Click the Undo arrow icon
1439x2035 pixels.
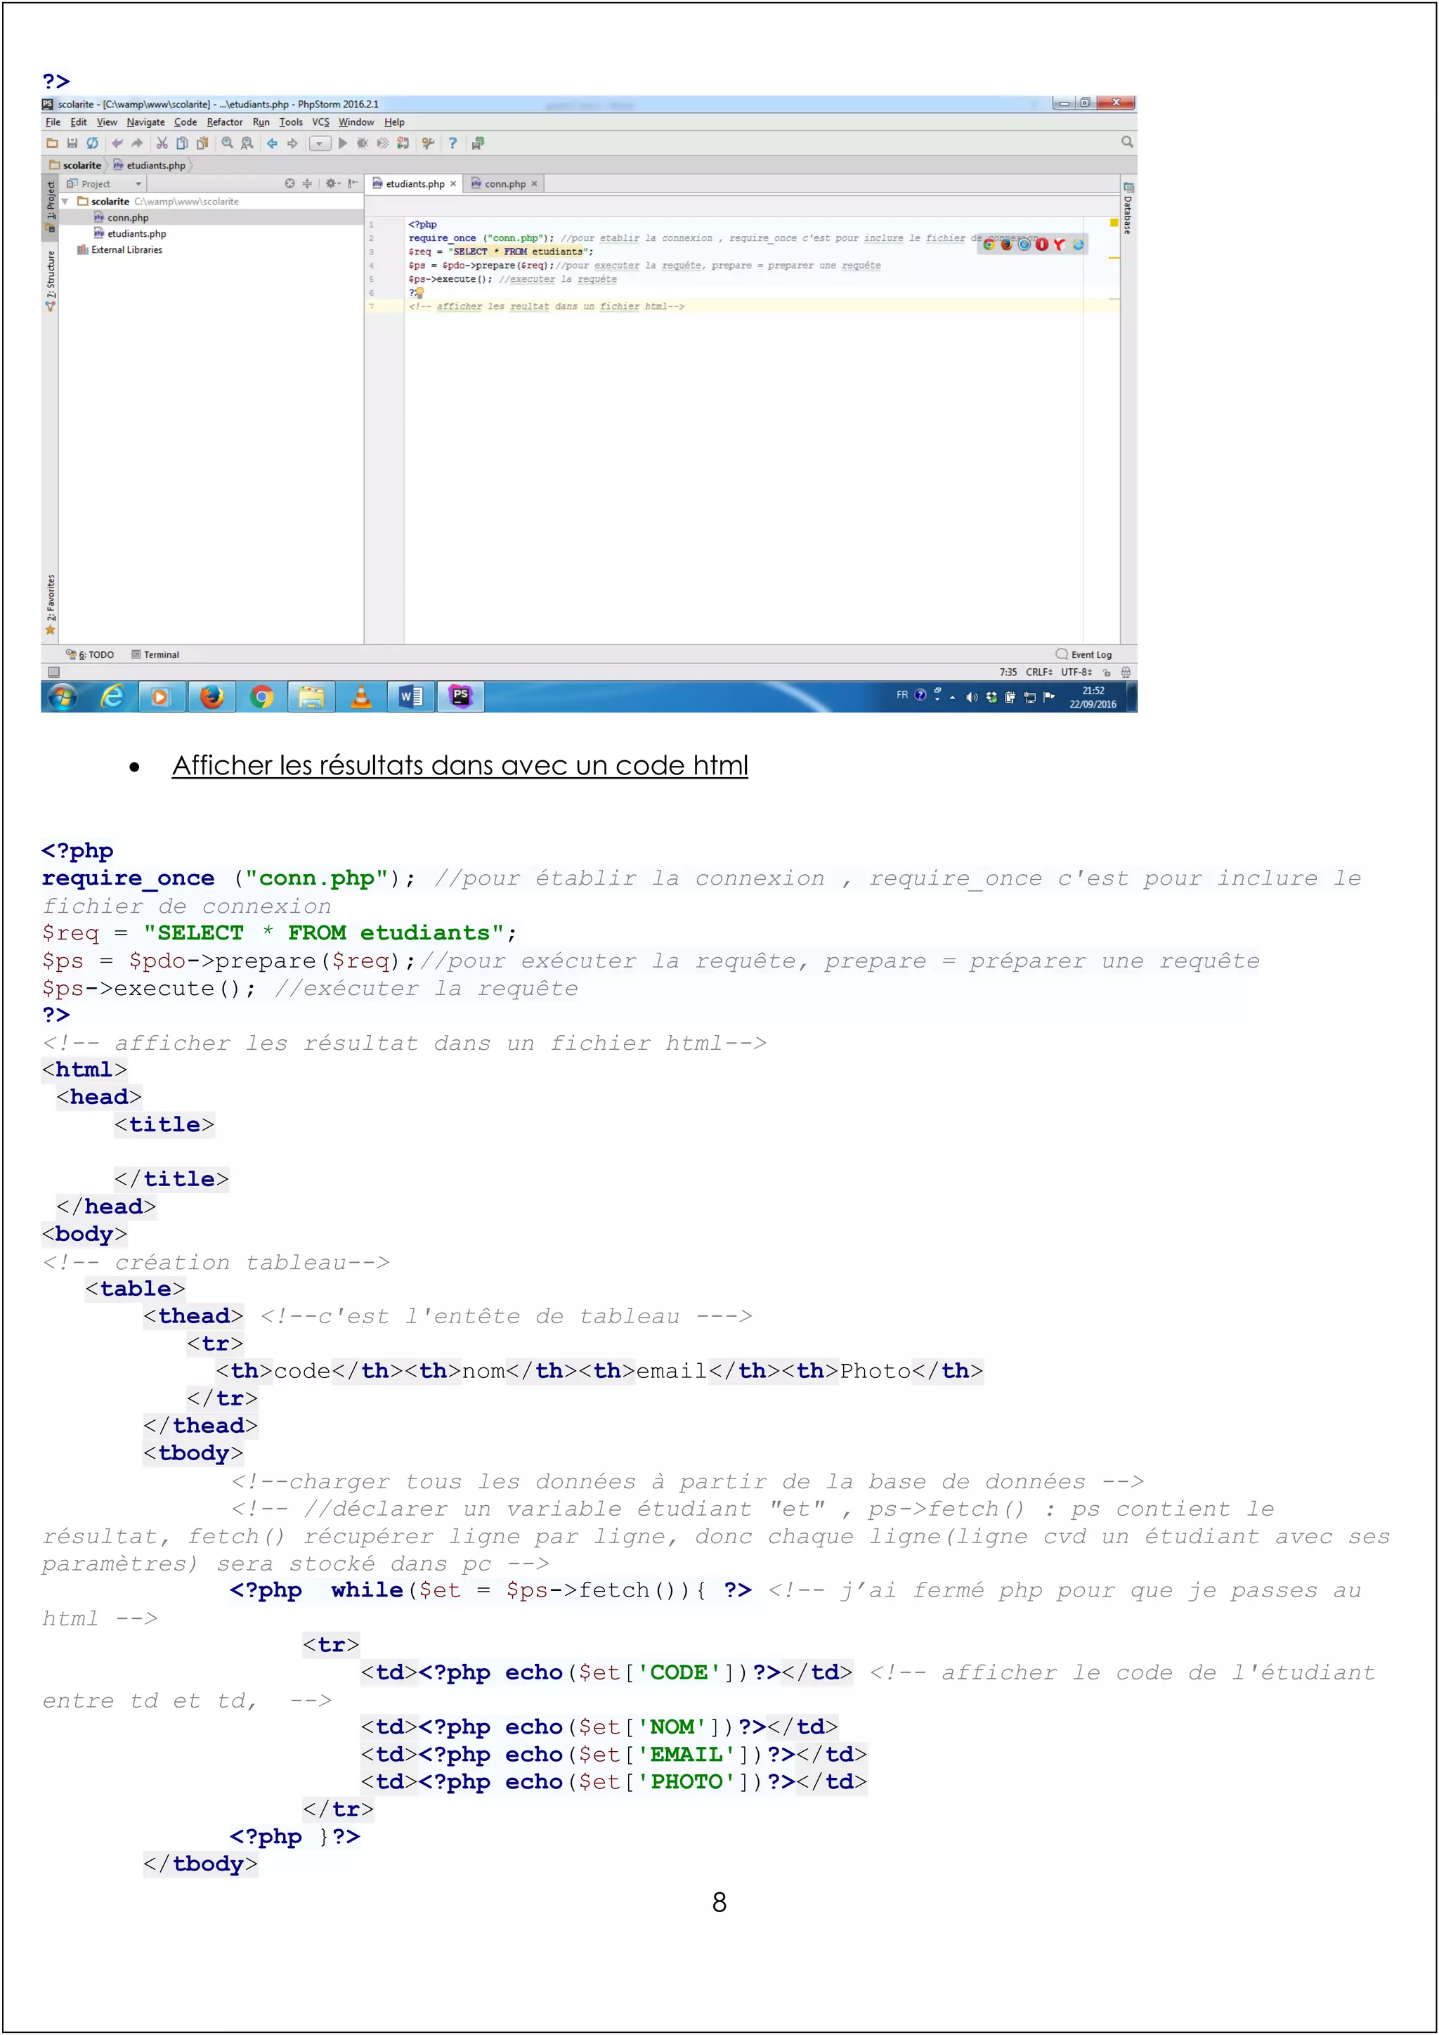click(117, 143)
